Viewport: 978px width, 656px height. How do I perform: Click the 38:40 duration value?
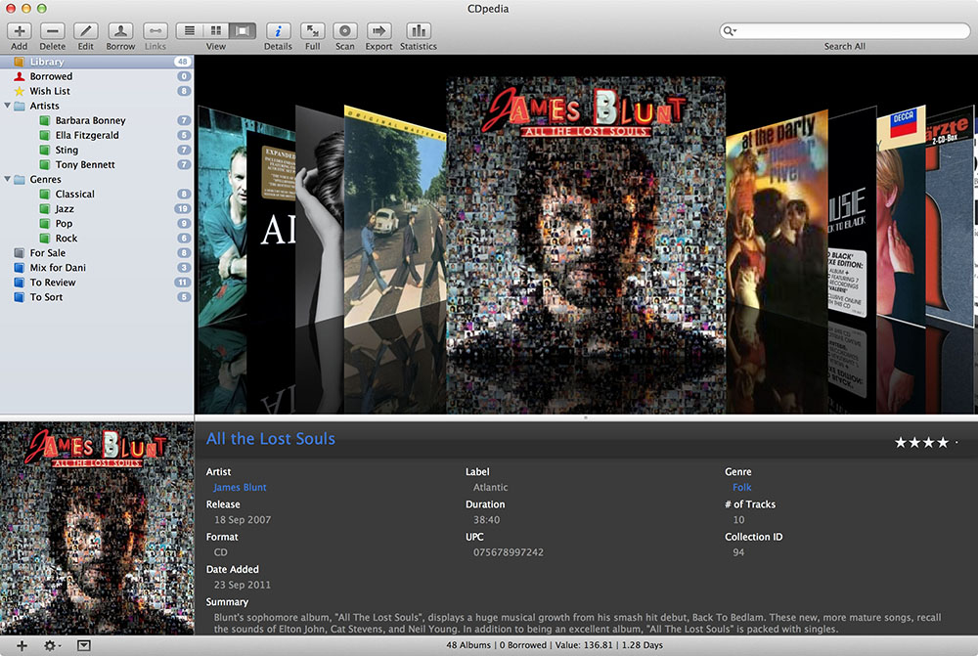tap(486, 520)
